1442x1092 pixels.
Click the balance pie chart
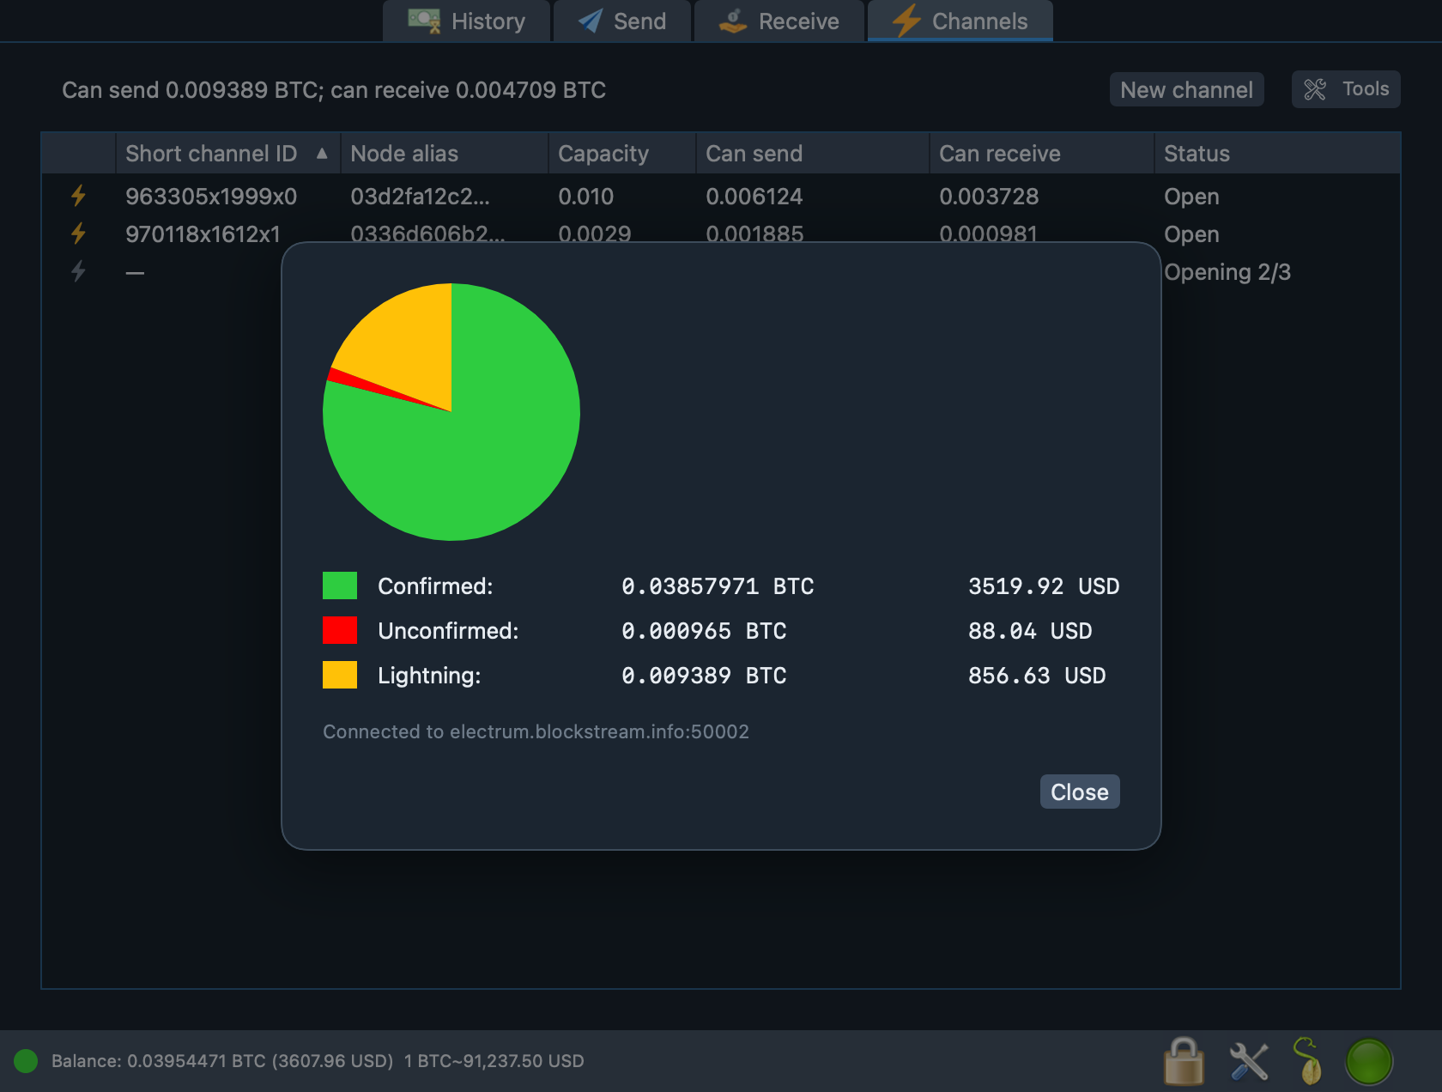[451, 412]
